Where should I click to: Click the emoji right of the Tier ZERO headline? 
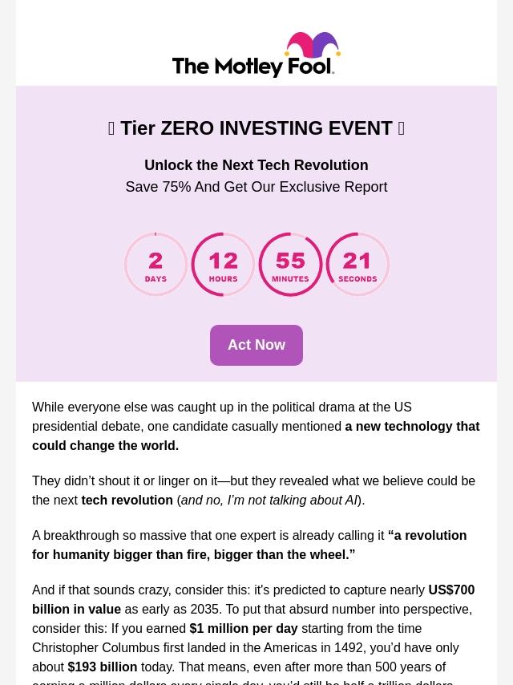(x=401, y=128)
